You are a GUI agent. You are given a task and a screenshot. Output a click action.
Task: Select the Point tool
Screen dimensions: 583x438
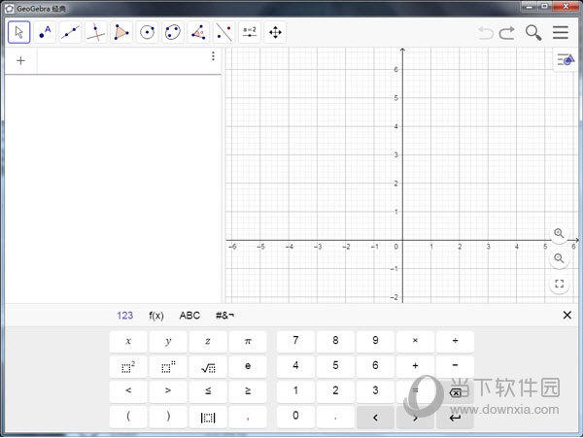[x=45, y=32]
